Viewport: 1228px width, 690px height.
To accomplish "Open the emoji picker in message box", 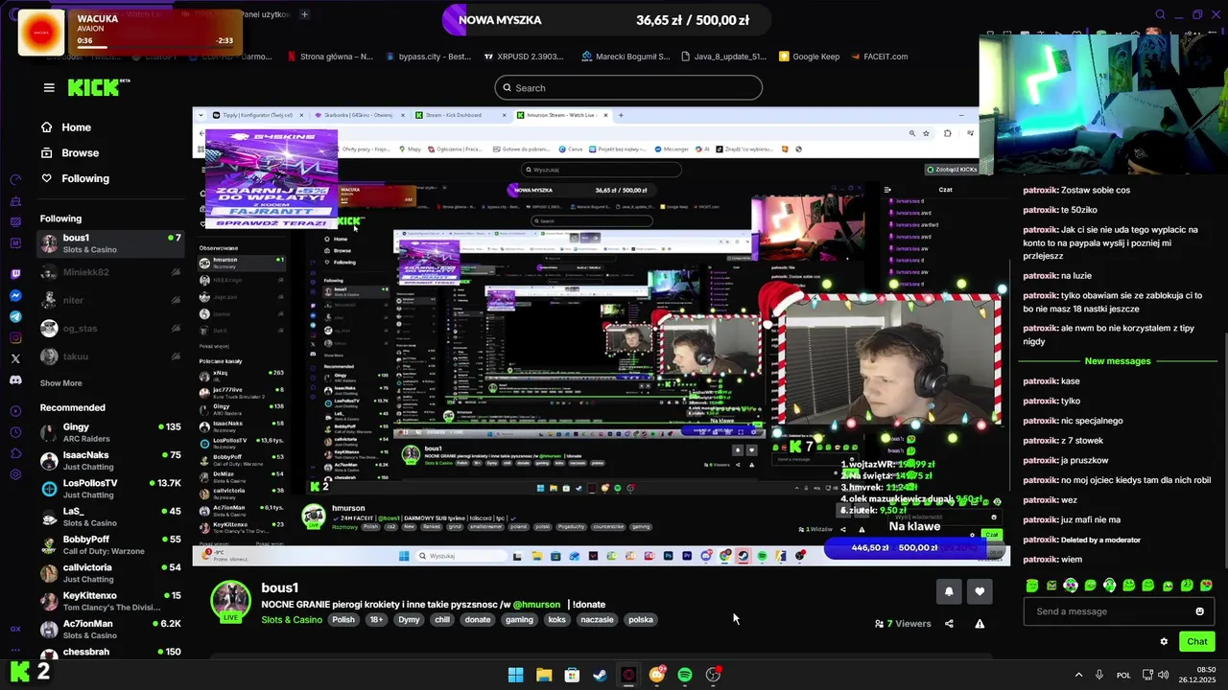I will 1199,611.
